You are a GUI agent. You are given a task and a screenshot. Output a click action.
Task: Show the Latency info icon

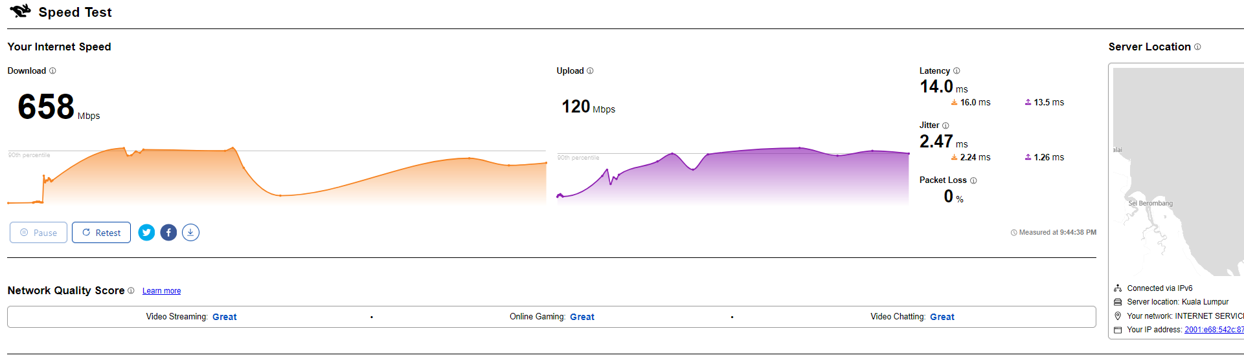point(956,71)
